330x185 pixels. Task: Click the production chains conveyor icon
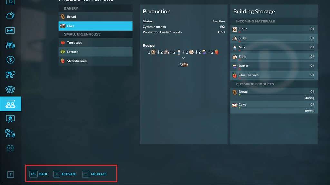pos(10,104)
